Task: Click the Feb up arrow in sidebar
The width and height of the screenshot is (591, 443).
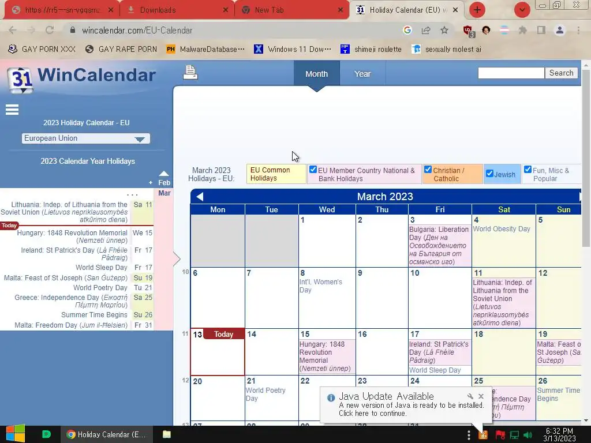Action: tap(164, 174)
